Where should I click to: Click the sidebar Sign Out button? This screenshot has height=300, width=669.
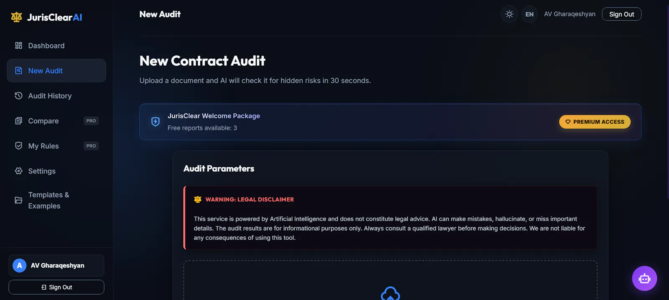click(x=56, y=287)
